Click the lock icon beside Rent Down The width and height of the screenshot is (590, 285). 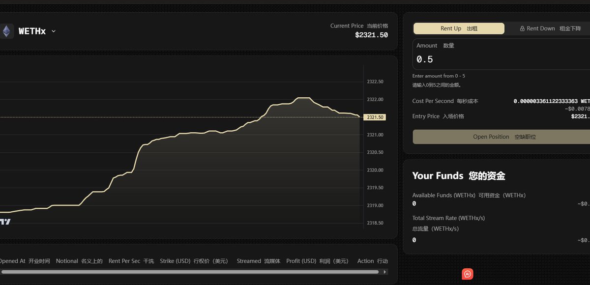click(522, 28)
